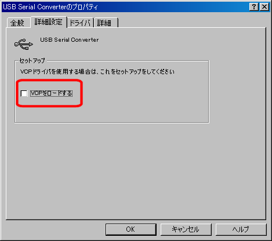The height and width of the screenshot is (241, 272).
Task: Open help via the ヘルプ button
Action: click(241, 229)
